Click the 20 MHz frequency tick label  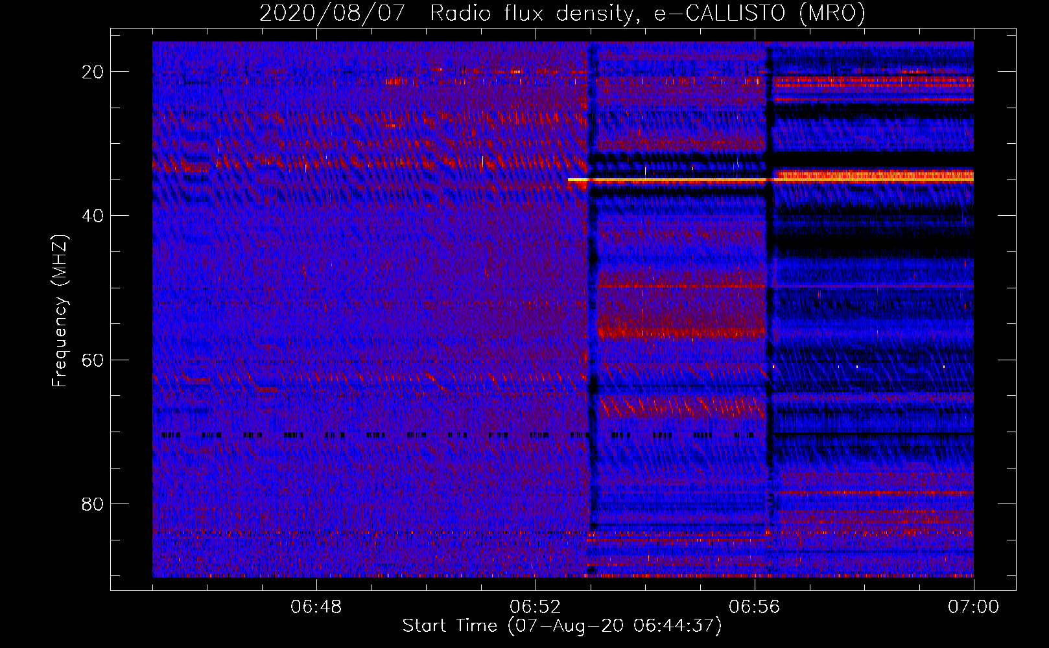pos(93,72)
